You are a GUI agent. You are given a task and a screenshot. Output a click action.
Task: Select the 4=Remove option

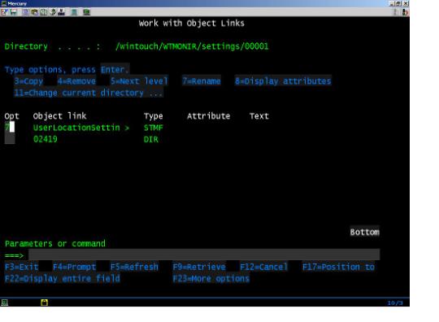[x=76, y=81]
